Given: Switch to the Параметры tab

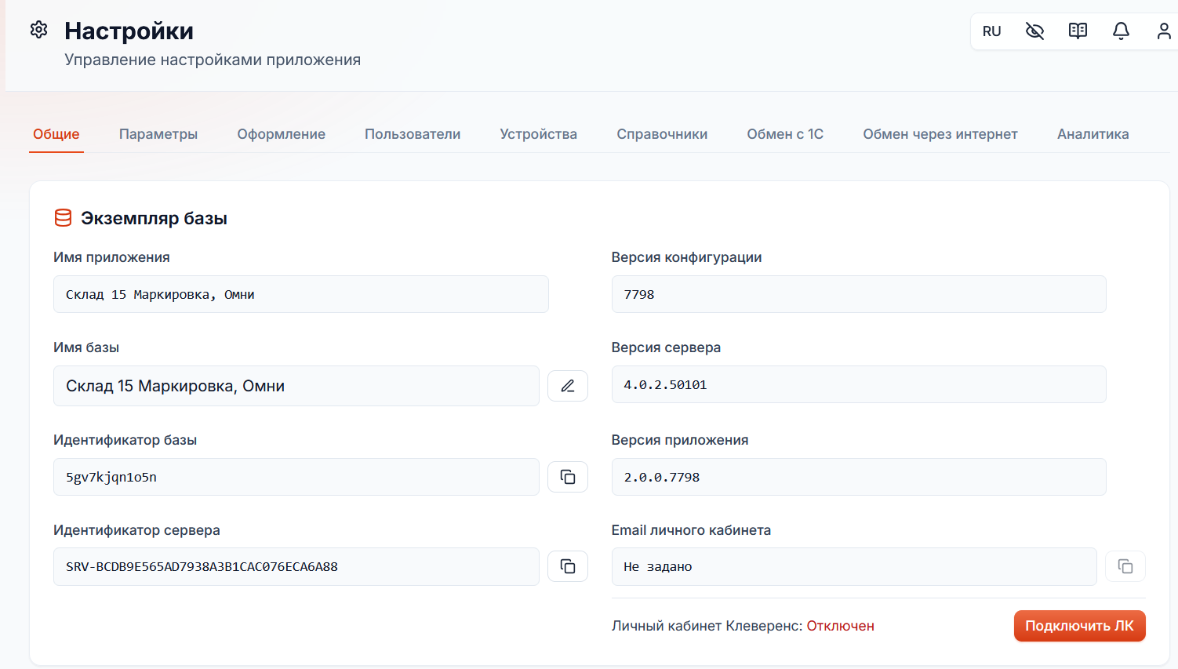Looking at the screenshot, I should (158, 134).
